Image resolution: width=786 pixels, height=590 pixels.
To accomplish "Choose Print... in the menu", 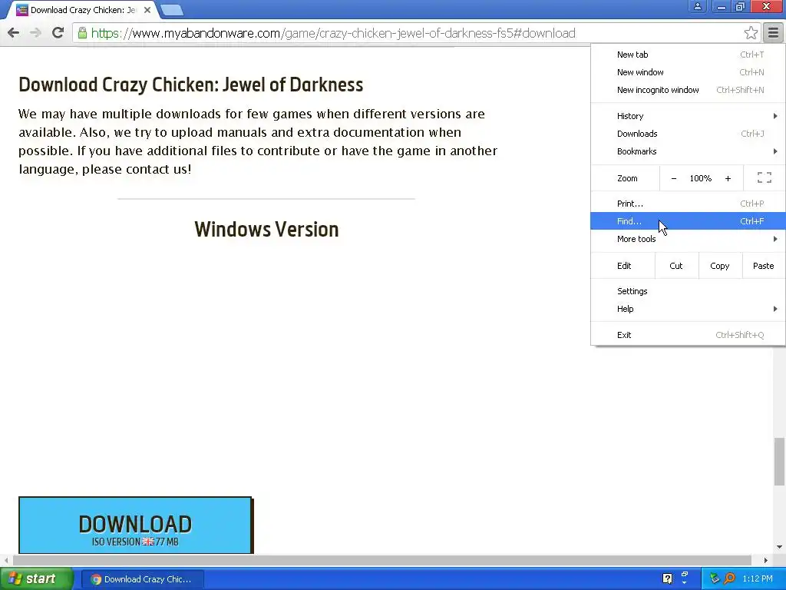I will click(x=688, y=203).
